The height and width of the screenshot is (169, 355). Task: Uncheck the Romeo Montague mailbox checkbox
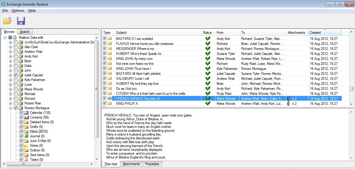click(x=16, y=108)
